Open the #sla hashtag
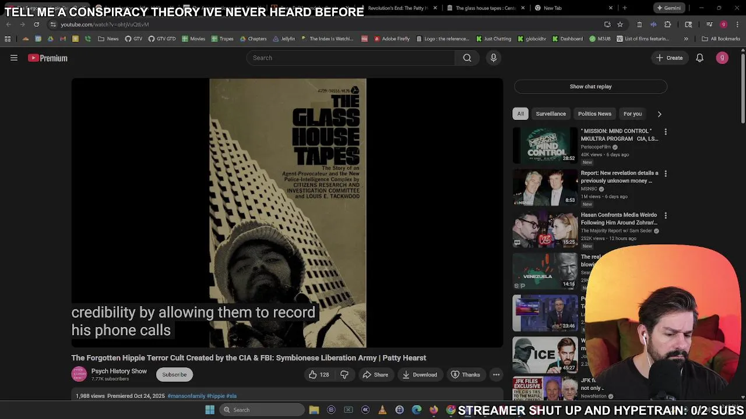 tap(231, 396)
